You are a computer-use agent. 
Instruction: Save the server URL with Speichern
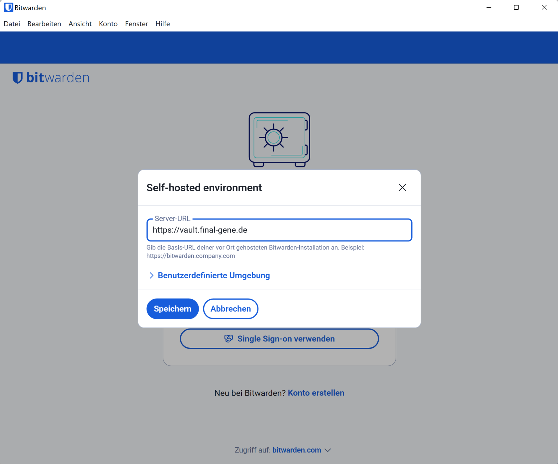172,309
